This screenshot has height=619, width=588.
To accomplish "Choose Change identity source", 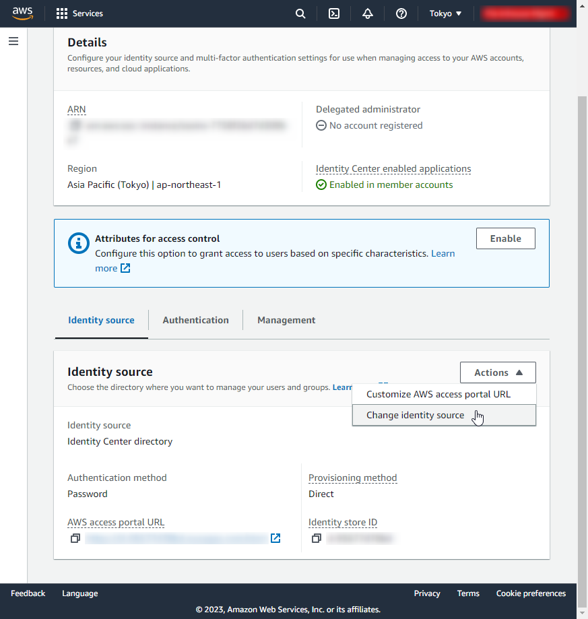I will pyautogui.click(x=444, y=415).
